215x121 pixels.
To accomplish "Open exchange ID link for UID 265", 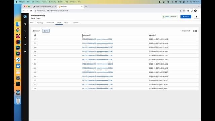I will coord(97,51).
